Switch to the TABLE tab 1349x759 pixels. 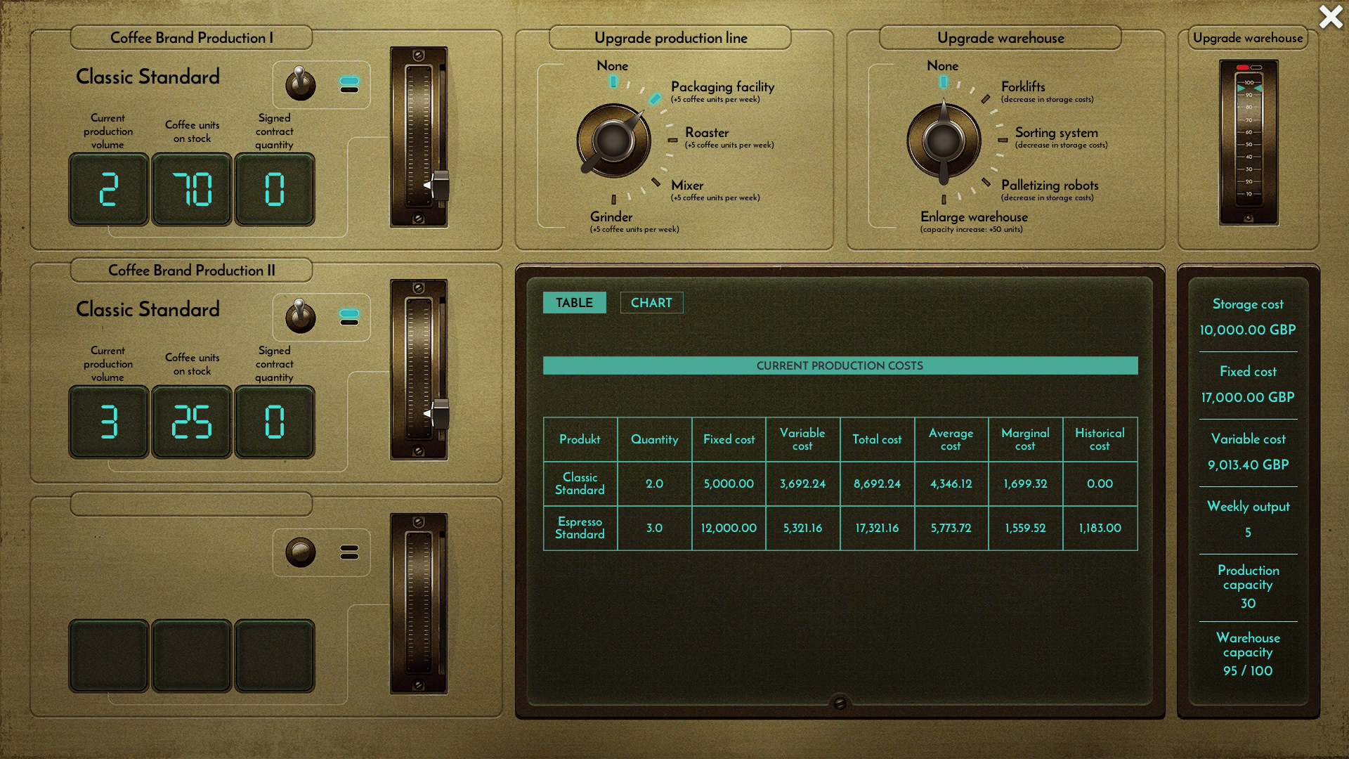[x=574, y=303]
